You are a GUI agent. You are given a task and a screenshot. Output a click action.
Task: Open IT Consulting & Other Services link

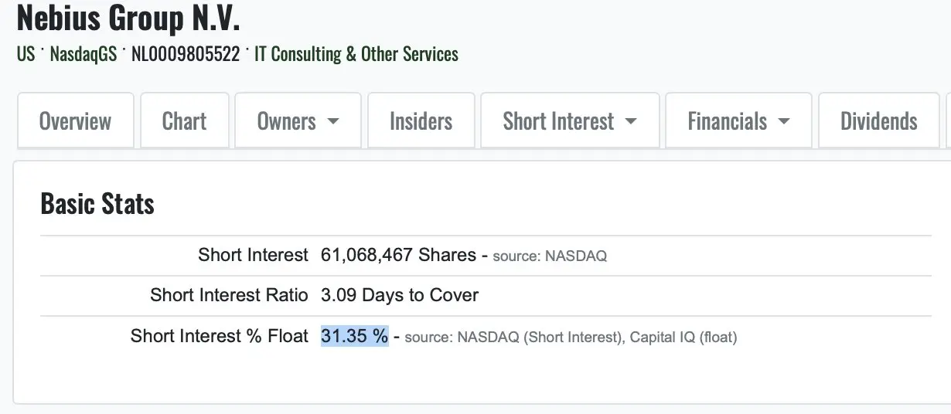click(x=356, y=54)
